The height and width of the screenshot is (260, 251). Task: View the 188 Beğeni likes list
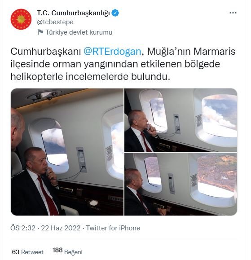coord(67,251)
